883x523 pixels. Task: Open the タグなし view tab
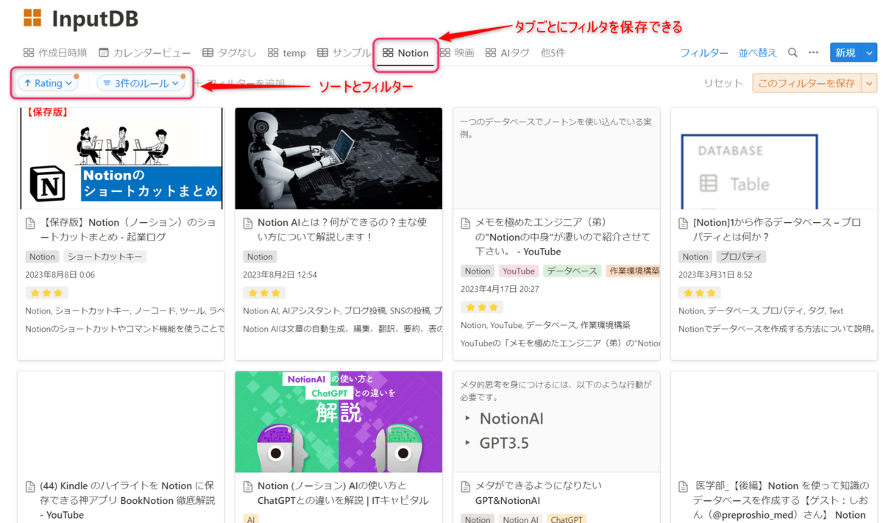coord(230,53)
